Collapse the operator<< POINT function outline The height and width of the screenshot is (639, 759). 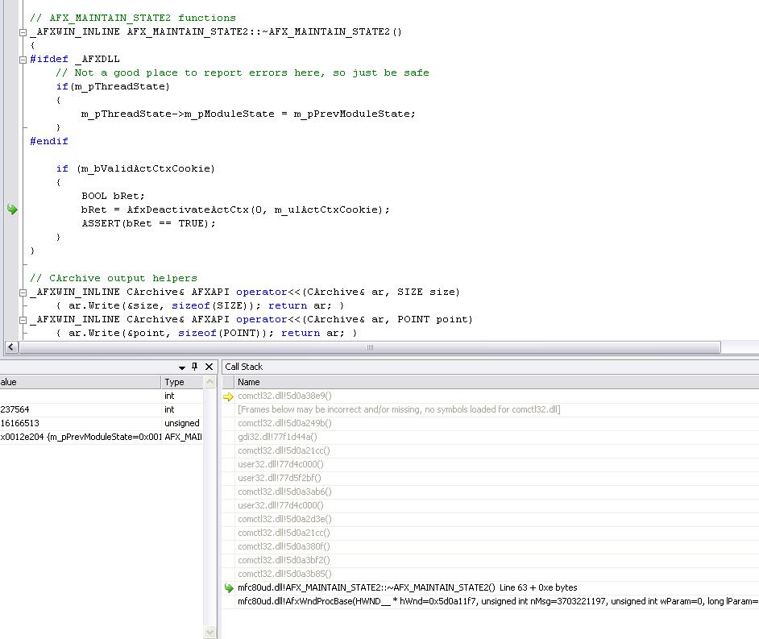23,320
